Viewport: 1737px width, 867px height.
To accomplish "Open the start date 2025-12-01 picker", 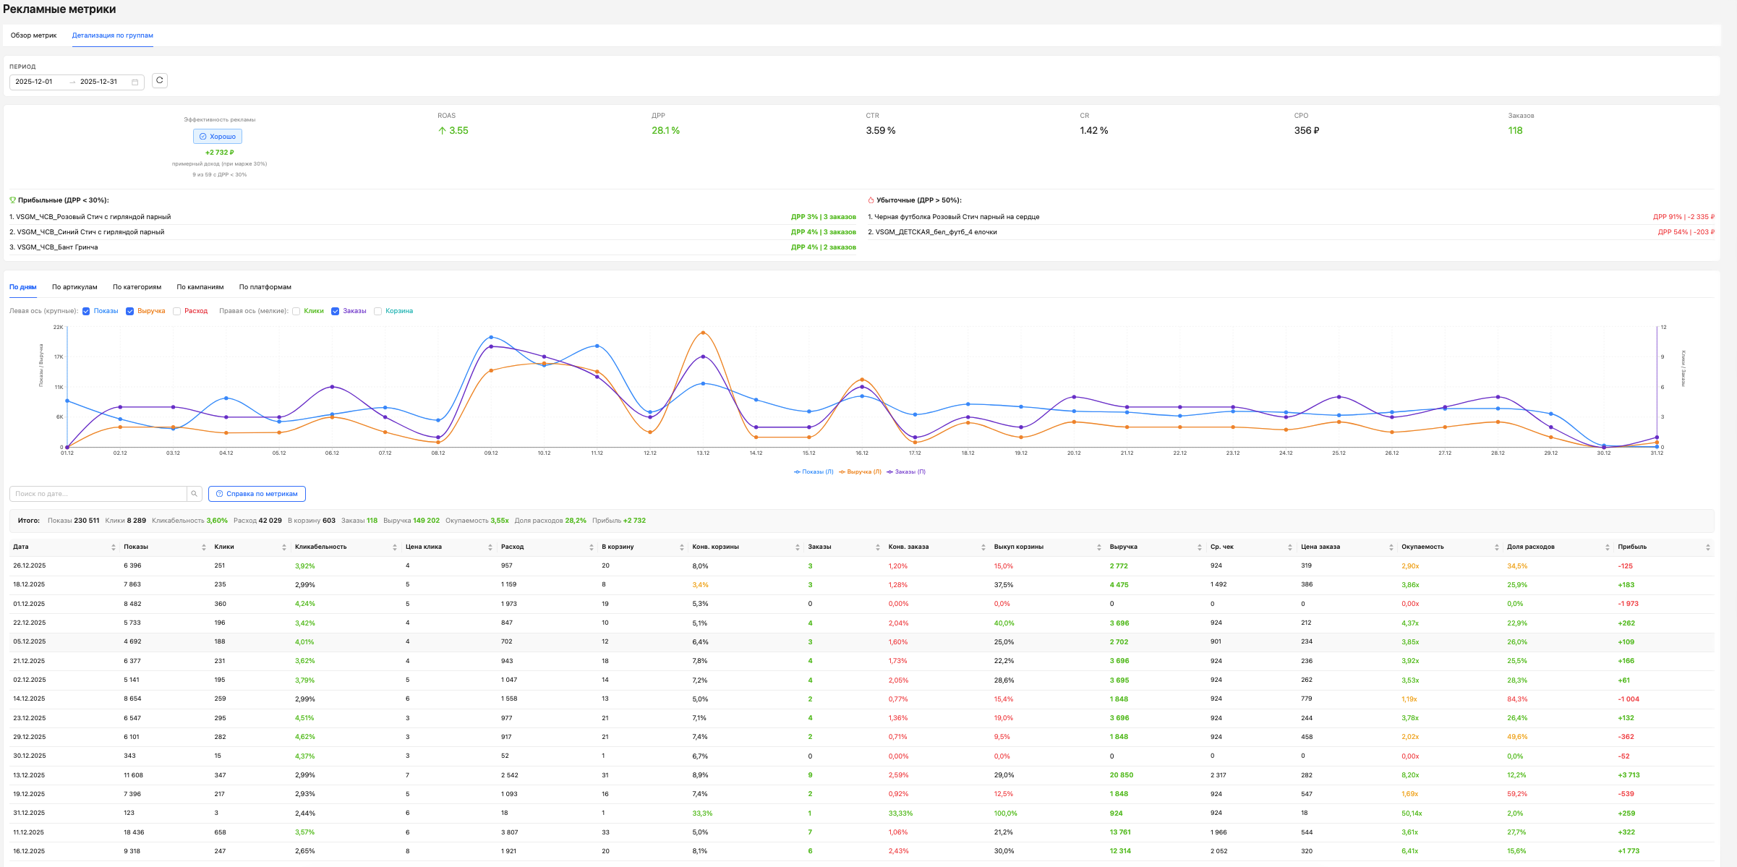I will 35,82.
